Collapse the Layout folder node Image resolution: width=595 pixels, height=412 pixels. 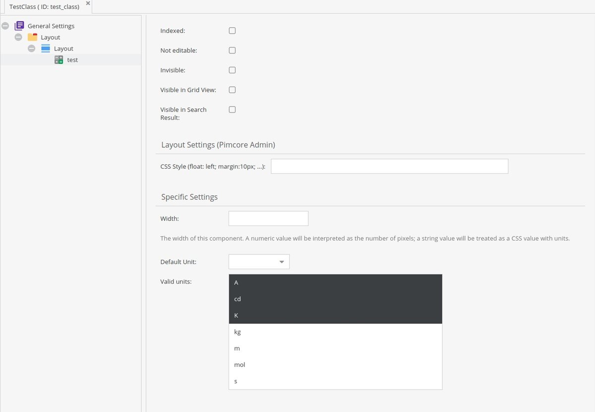click(x=18, y=37)
